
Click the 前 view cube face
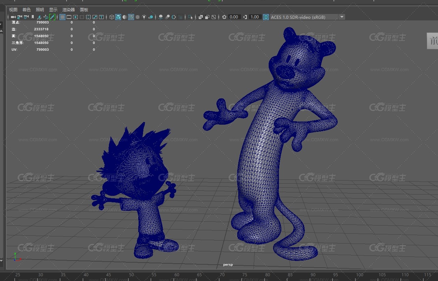click(433, 41)
